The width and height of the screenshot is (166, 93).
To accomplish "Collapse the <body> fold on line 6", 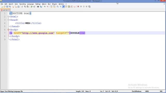I will (x=8, y=30).
